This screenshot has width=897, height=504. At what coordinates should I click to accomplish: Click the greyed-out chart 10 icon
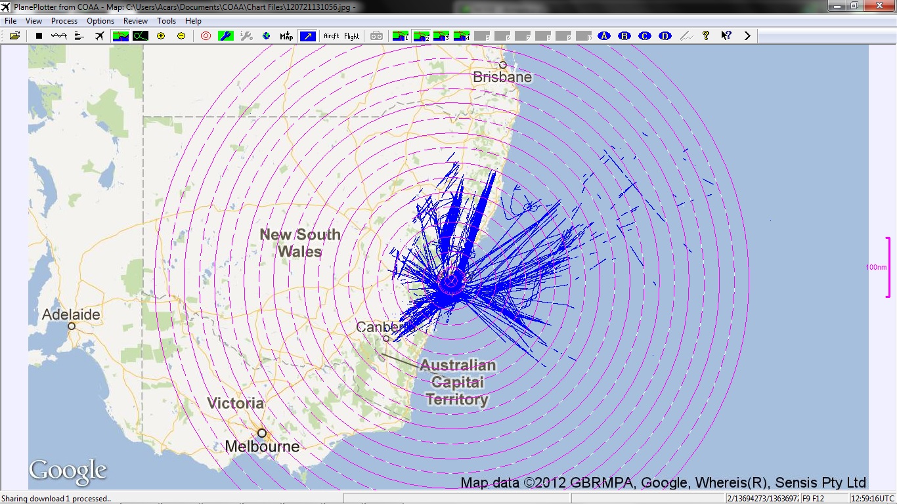584,36
